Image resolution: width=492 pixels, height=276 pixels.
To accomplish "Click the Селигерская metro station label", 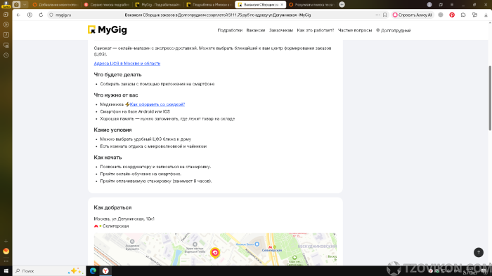I will pos(115,226).
